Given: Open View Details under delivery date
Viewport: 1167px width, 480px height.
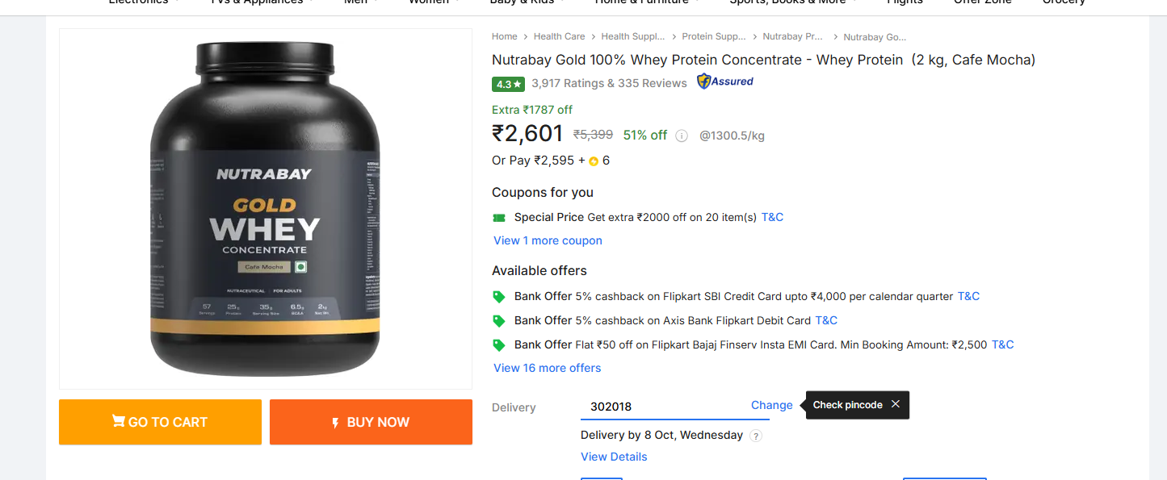Looking at the screenshot, I should [x=614, y=457].
